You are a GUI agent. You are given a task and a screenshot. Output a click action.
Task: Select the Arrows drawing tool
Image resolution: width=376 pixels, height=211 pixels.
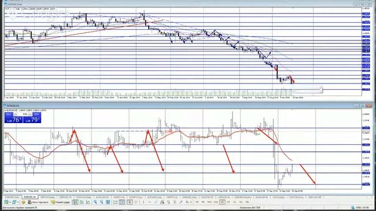tap(187, 202)
